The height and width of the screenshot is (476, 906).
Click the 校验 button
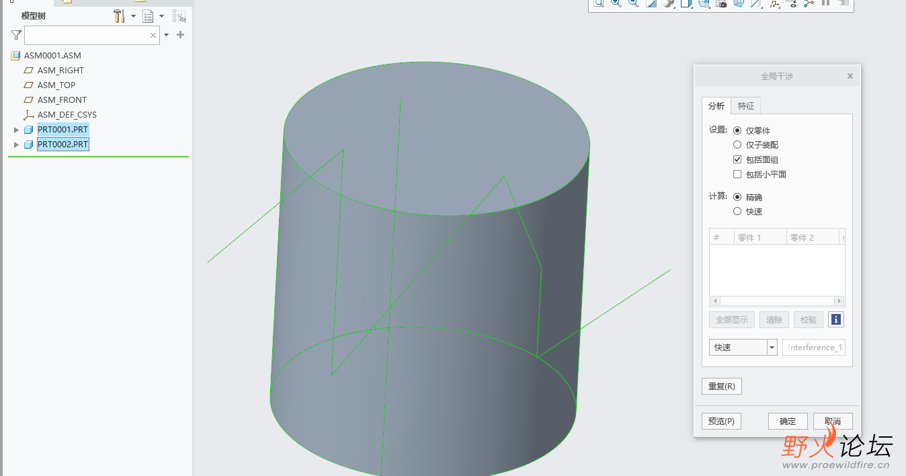coord(809,320)
